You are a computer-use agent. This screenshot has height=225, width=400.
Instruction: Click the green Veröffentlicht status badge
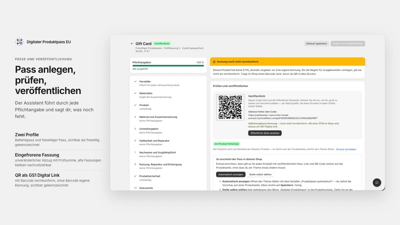[161, 43]
